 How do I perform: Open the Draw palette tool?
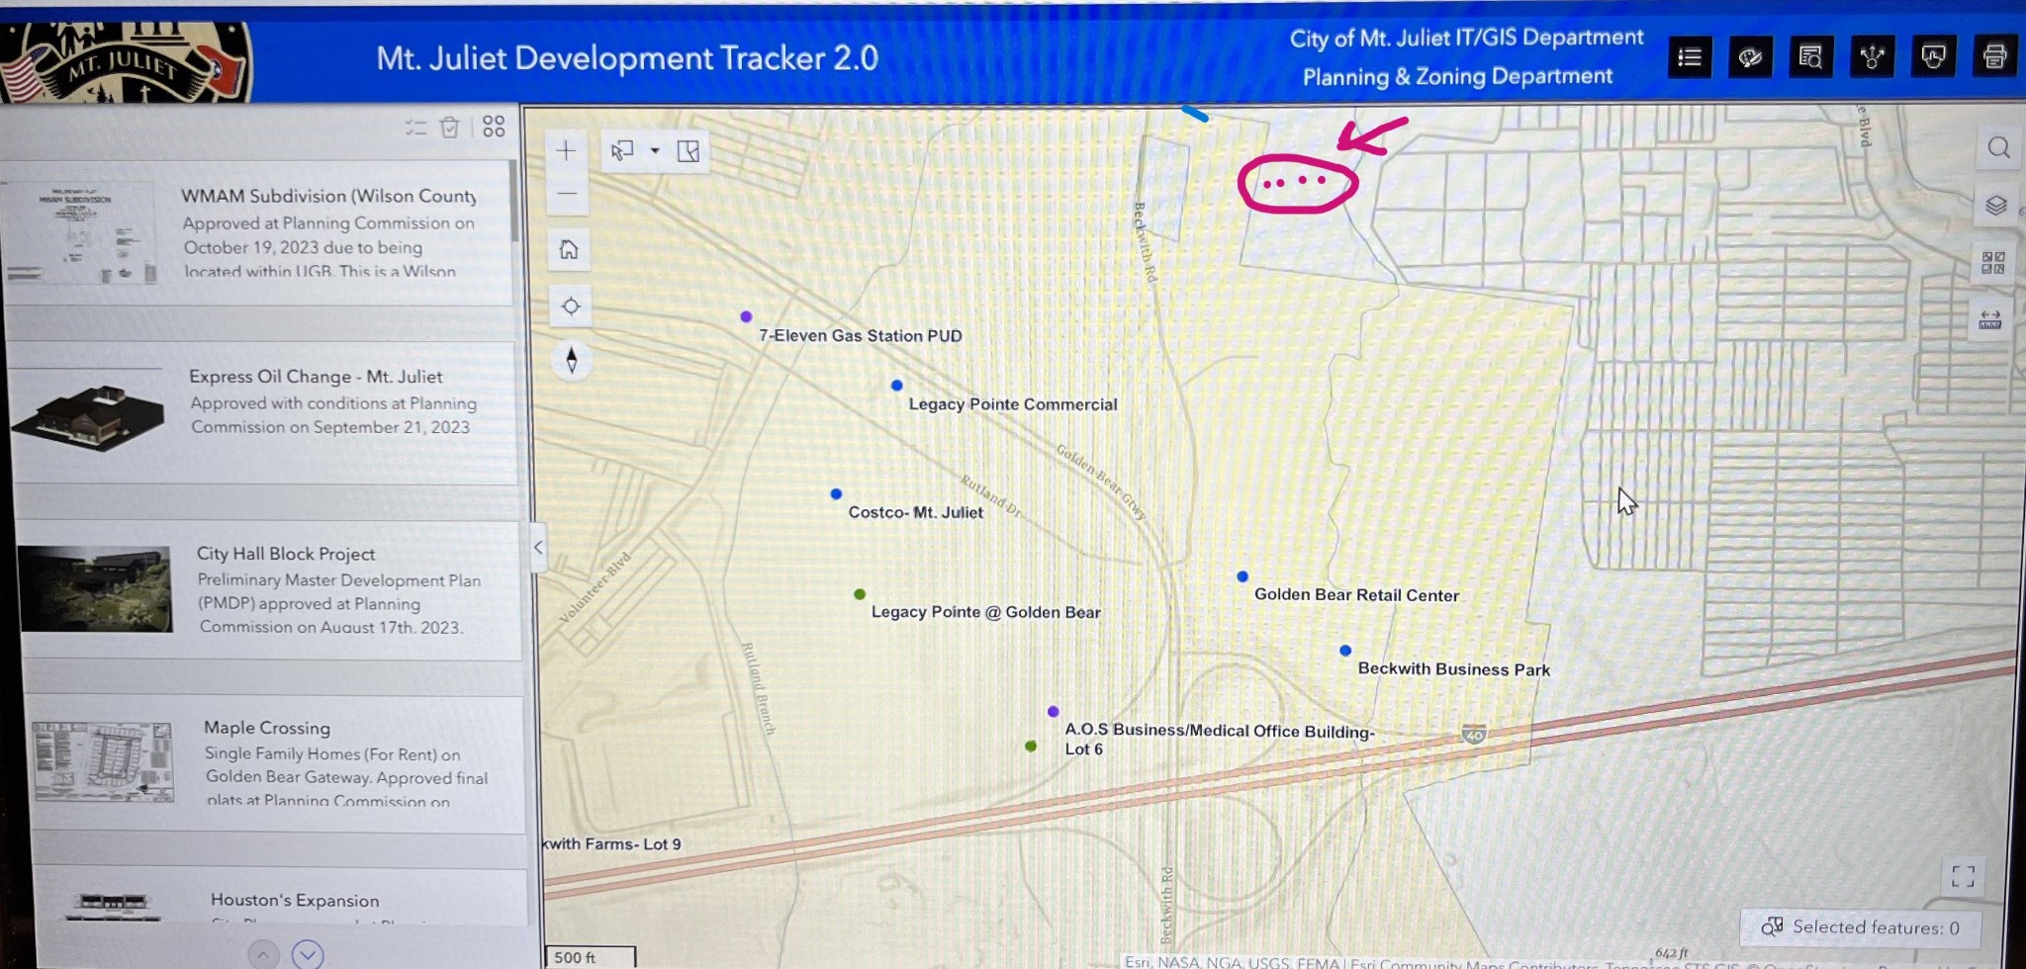click(x=1750, y=57)
